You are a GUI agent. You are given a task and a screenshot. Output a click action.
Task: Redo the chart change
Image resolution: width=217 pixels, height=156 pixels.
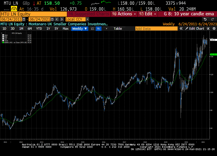[x=213, y=19]
